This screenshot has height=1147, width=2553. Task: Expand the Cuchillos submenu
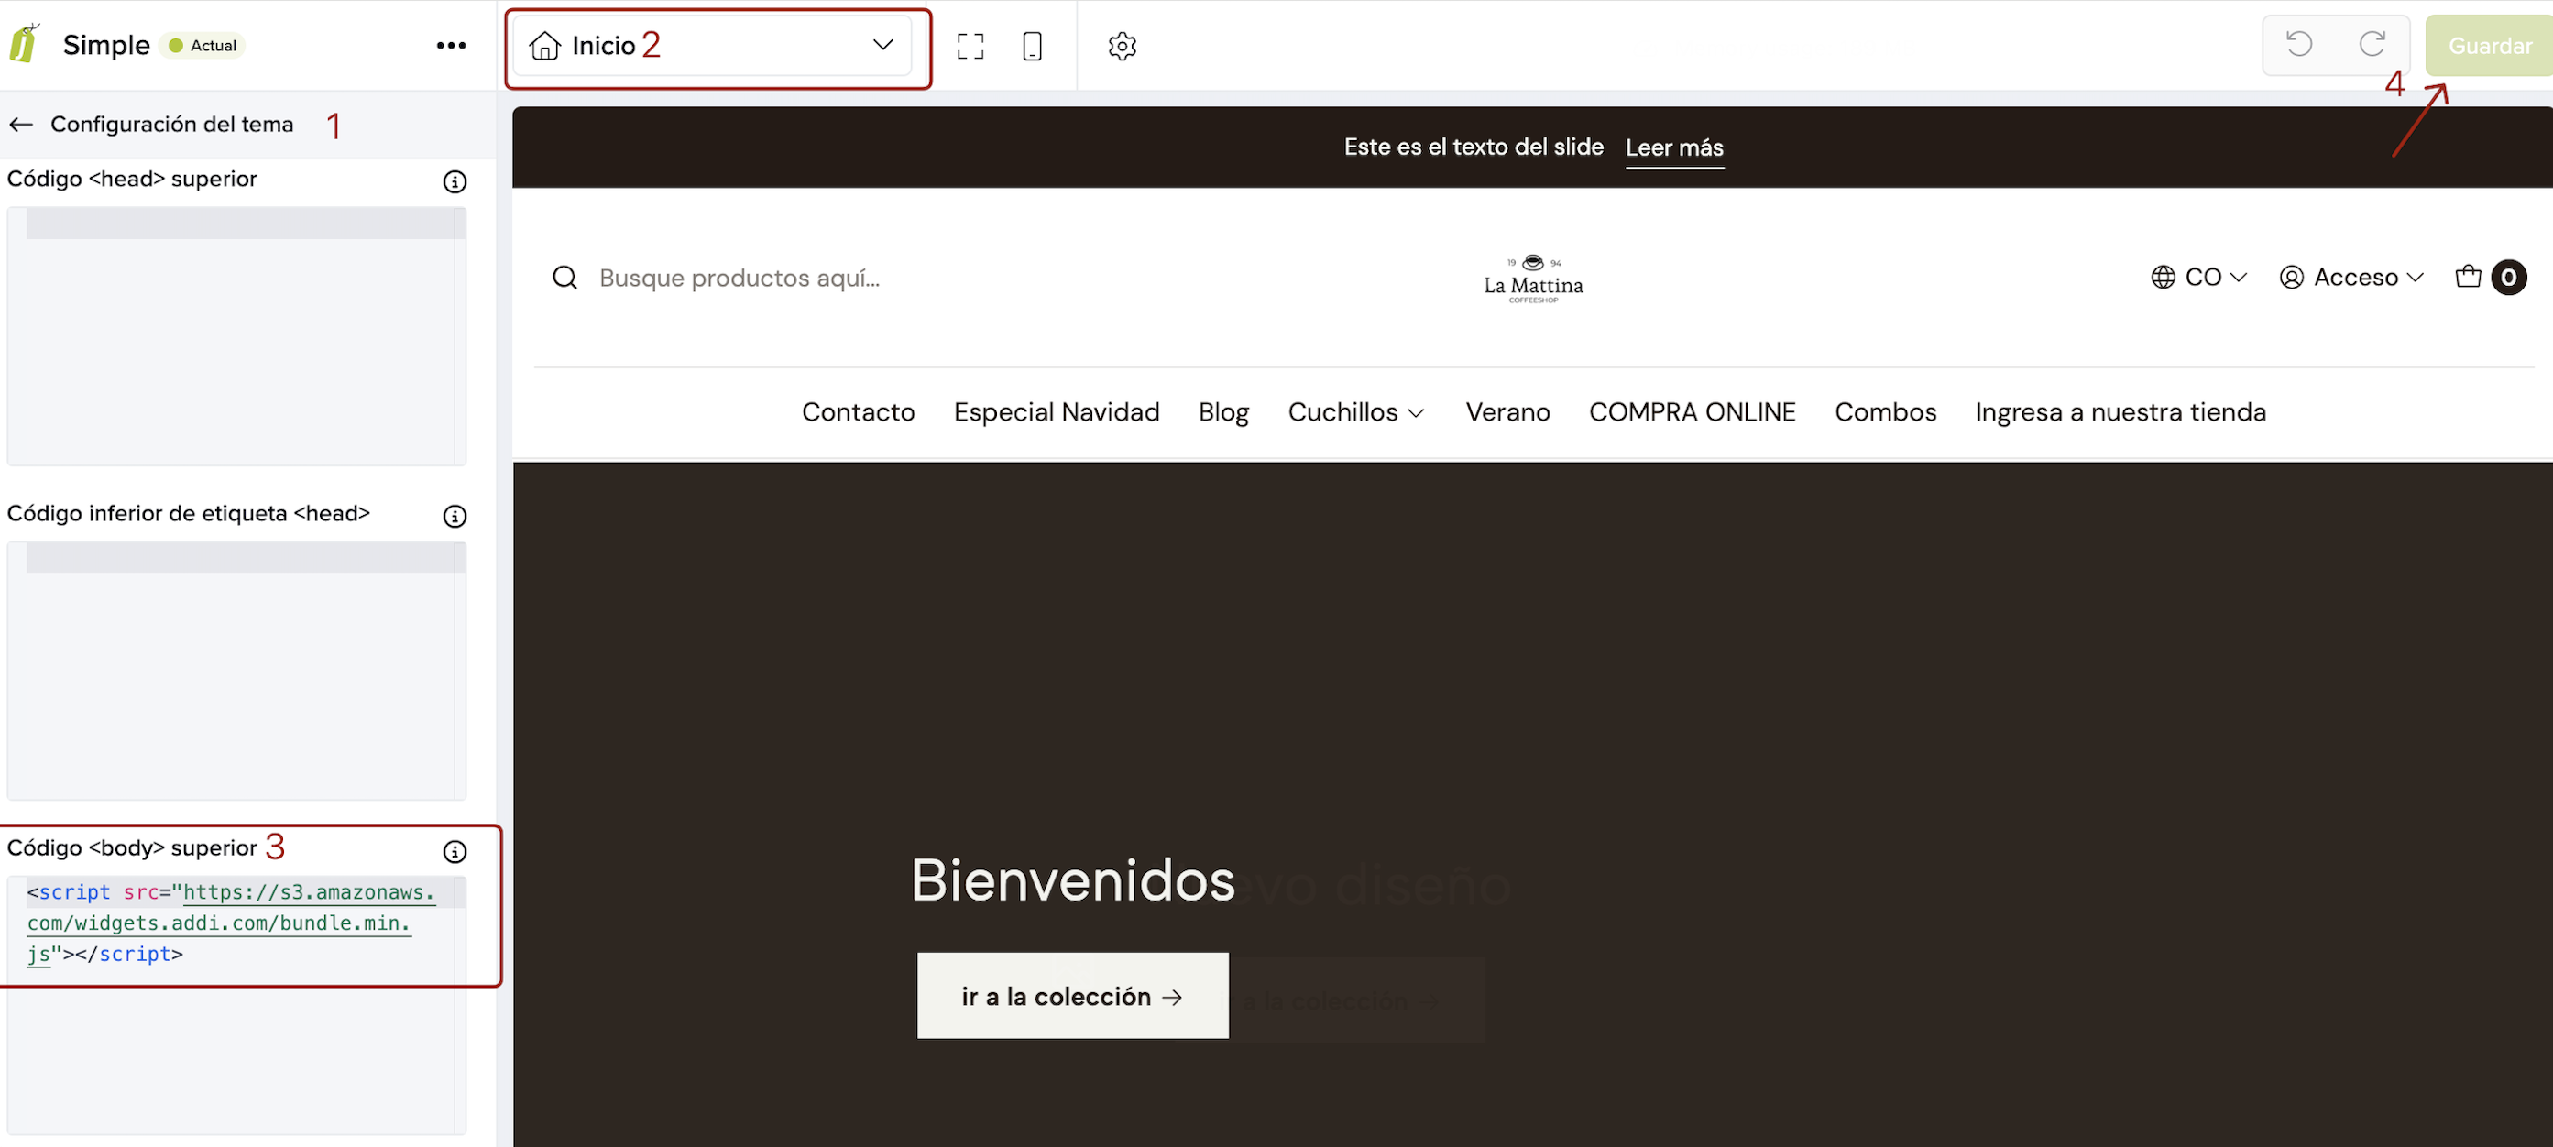[x=1356, y=412]
